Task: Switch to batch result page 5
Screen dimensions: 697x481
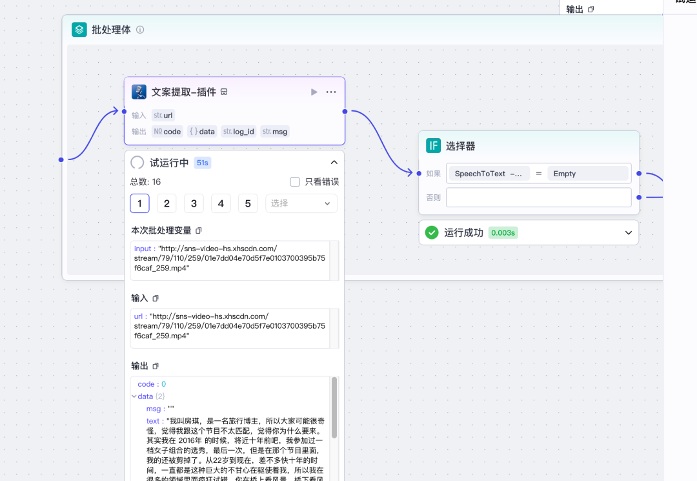Action: 248,203
